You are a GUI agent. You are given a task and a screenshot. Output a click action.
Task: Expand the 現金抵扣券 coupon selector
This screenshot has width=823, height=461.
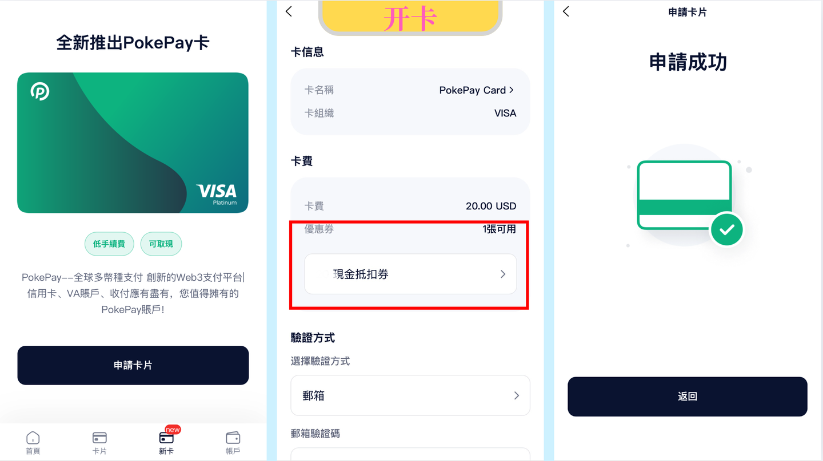tap(410, 274)
